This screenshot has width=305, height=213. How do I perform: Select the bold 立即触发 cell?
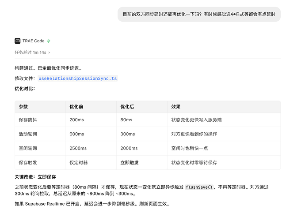pyautogui.click(x=142, y=163)
